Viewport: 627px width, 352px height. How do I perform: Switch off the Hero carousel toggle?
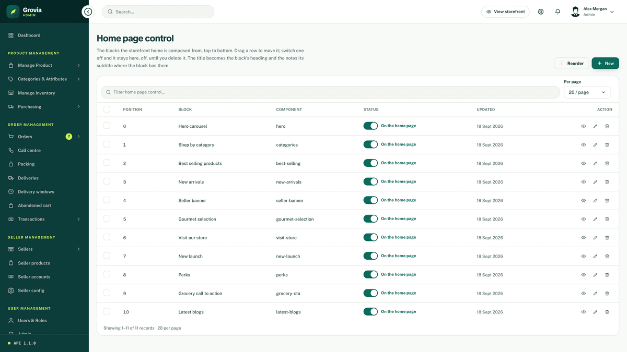(370, 126)
